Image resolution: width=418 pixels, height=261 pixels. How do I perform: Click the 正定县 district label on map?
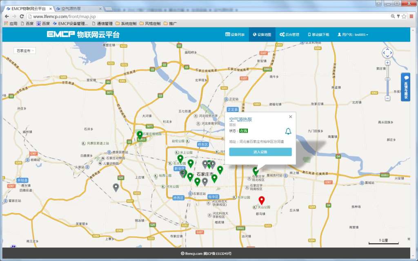(232, 109)
